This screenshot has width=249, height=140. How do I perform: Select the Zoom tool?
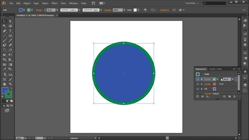tap(11, 84)
